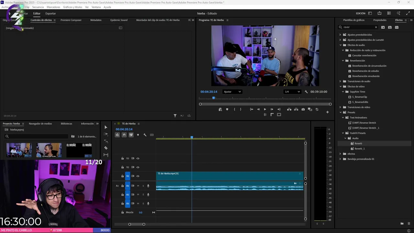Hide track V1 with eye icon
Image resolution: width=414 pixels, height=233 pixels.
pos(138,176)
